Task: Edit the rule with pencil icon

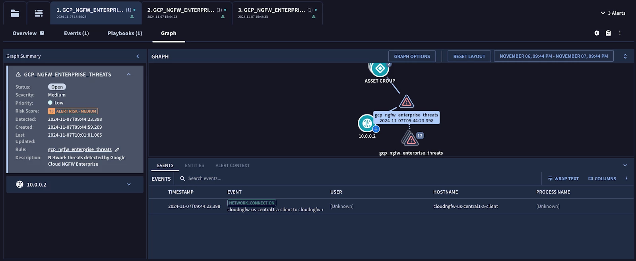Action: click(117, 150)
